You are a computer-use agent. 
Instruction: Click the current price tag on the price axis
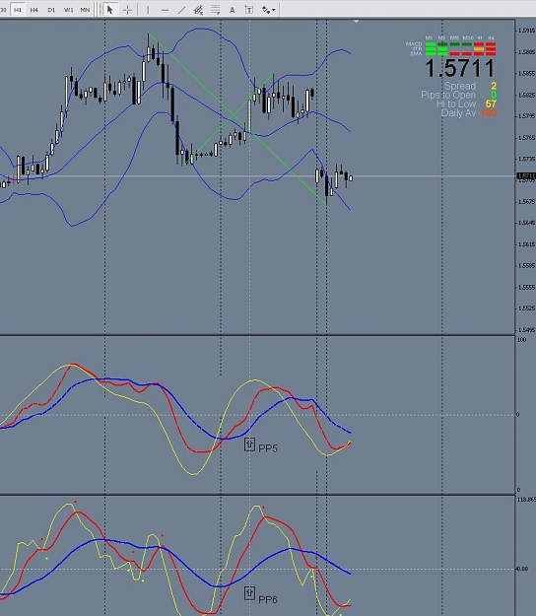coord(526,176)
